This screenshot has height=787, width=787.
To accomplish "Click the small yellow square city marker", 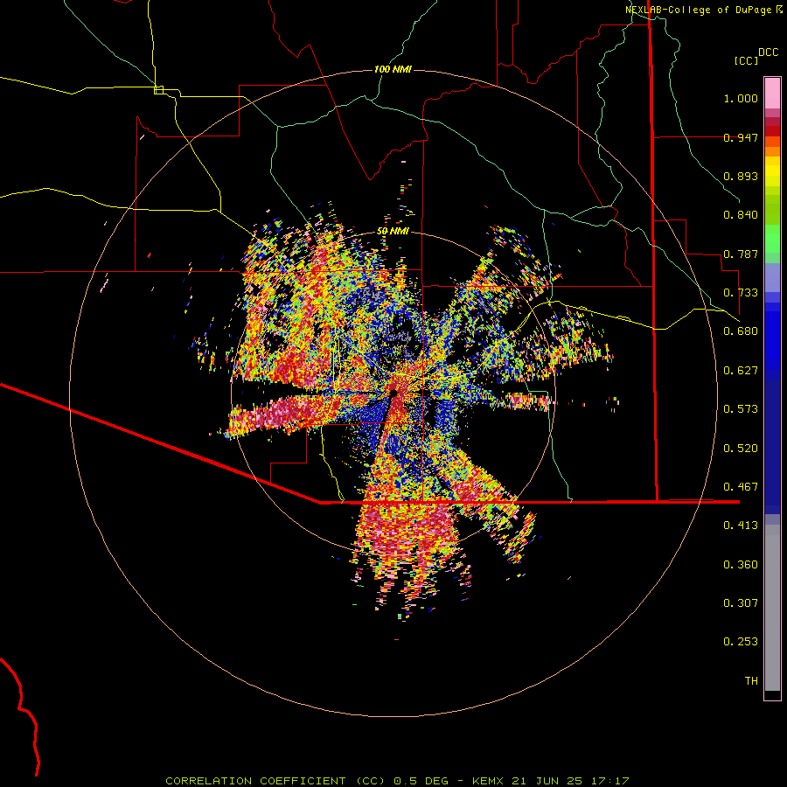I will (158, 90).
